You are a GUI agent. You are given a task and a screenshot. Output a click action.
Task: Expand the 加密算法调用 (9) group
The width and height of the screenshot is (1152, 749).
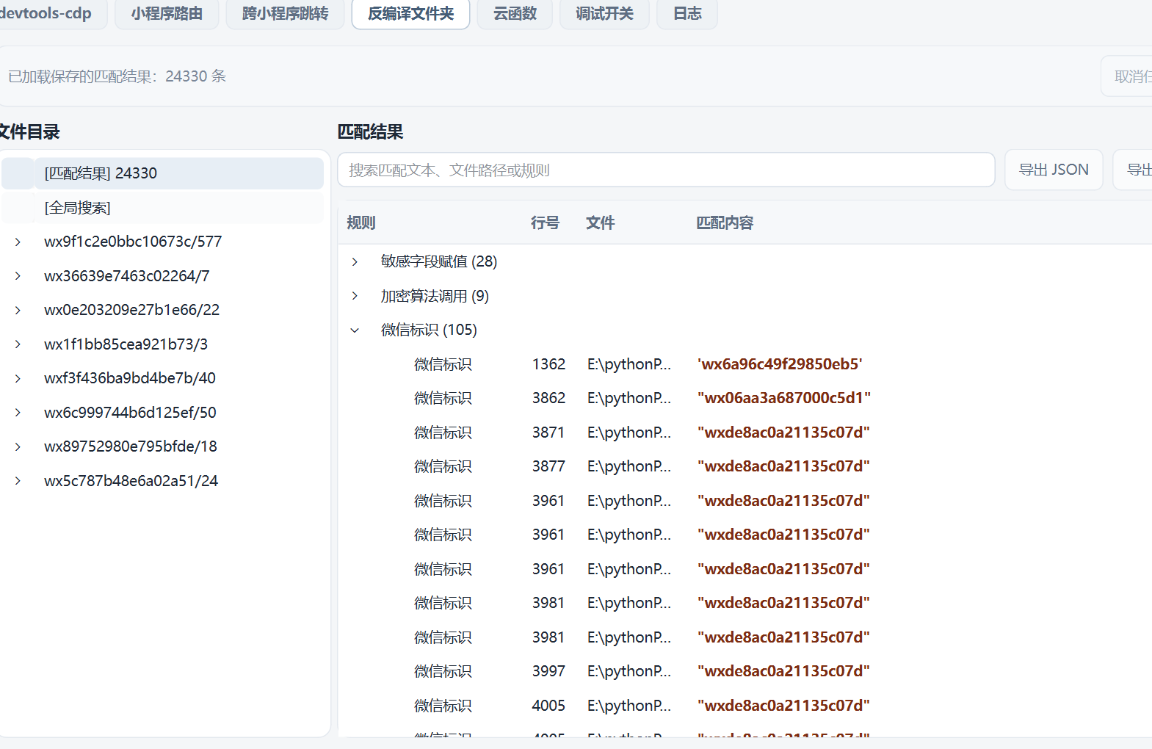(355, 296)
